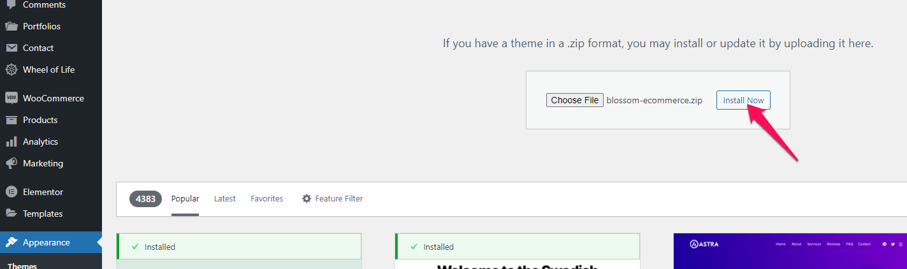Image resolution: width=907 pixels, height=269 pixels.
Task: Open the Portfolios folder icon
Action: pos(11,26)
